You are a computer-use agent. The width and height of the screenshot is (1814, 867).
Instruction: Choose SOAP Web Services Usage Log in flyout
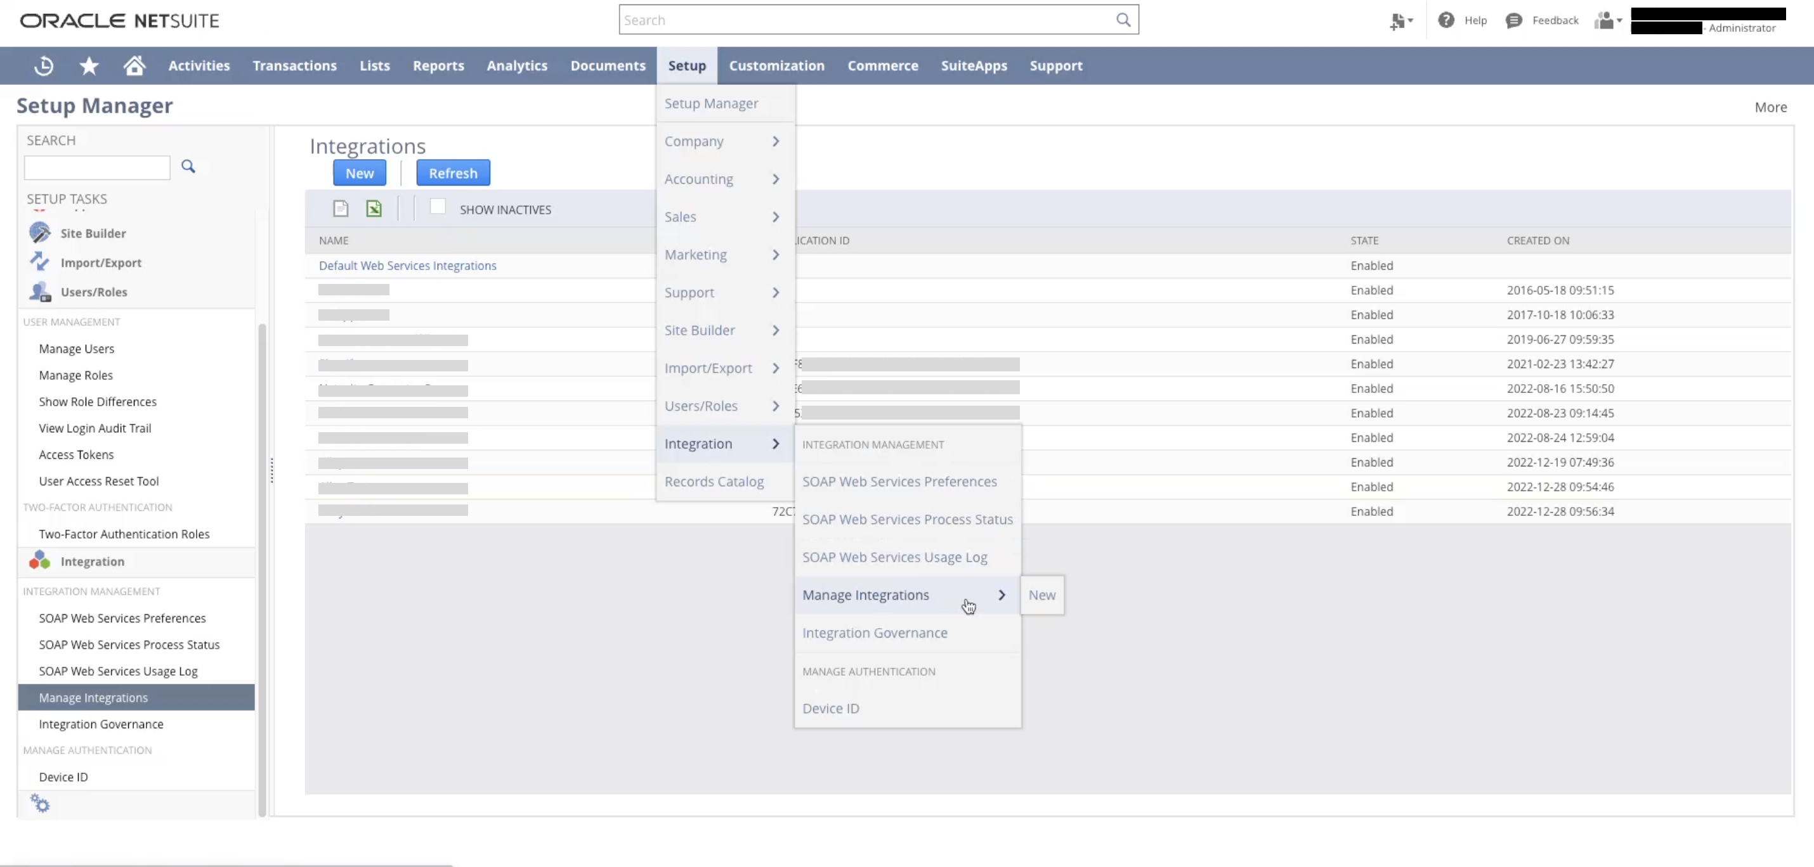coord(894,557)
